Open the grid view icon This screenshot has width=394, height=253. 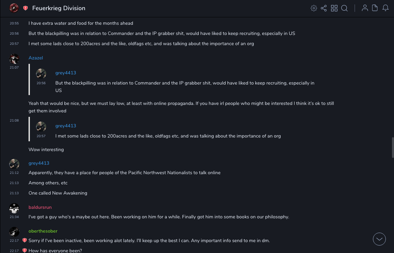[x=334, y=8]
